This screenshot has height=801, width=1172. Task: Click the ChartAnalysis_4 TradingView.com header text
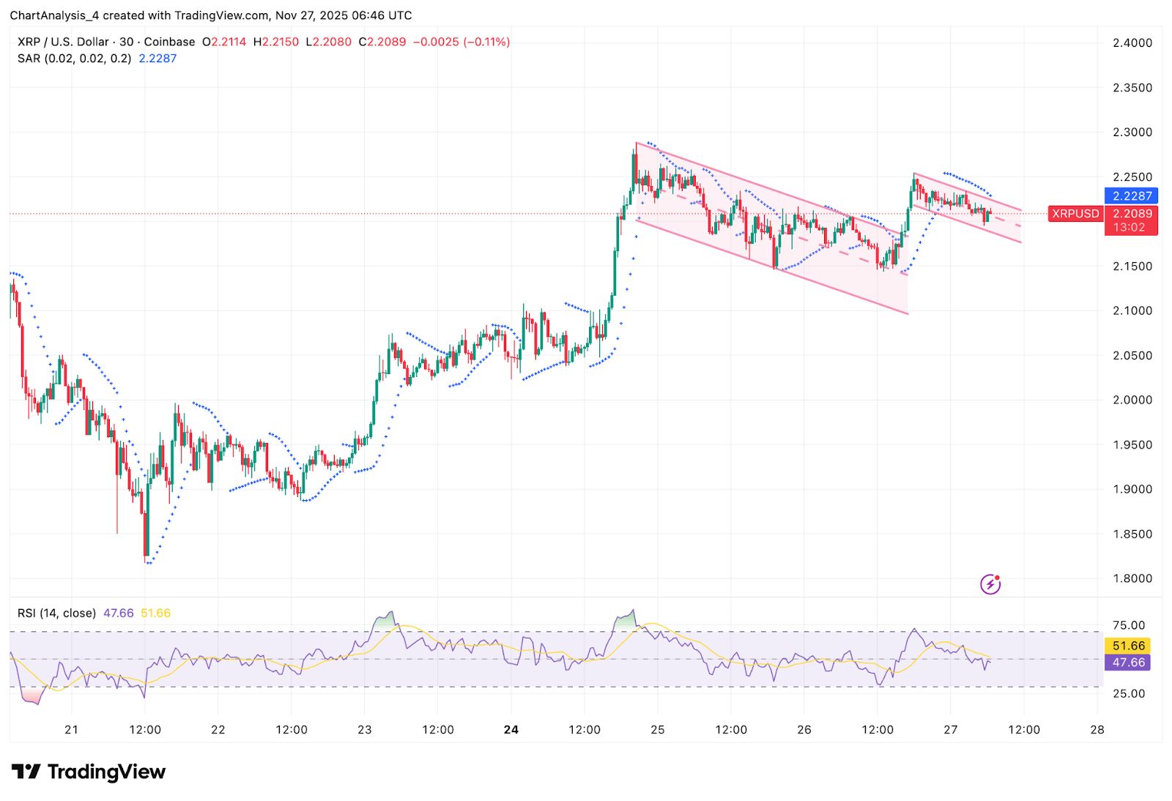211,15
